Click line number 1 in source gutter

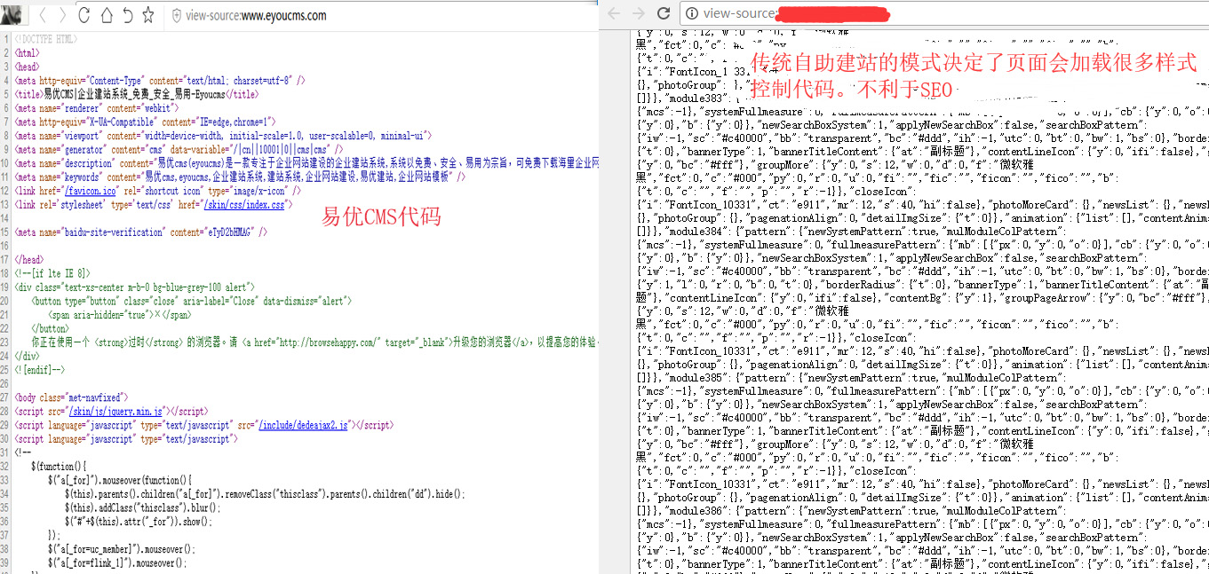(6, 39)
